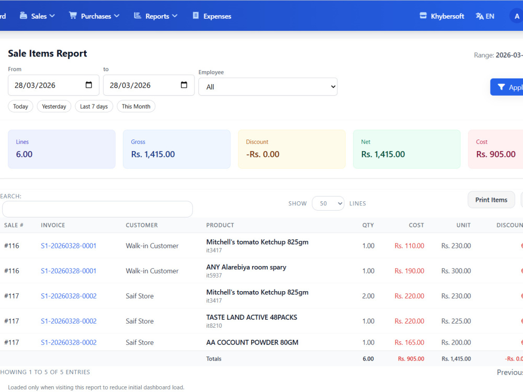The width and height of the screenshot is (523, 392).
Task: Open the Employee dropdown set to All
Action: (268, 87)
